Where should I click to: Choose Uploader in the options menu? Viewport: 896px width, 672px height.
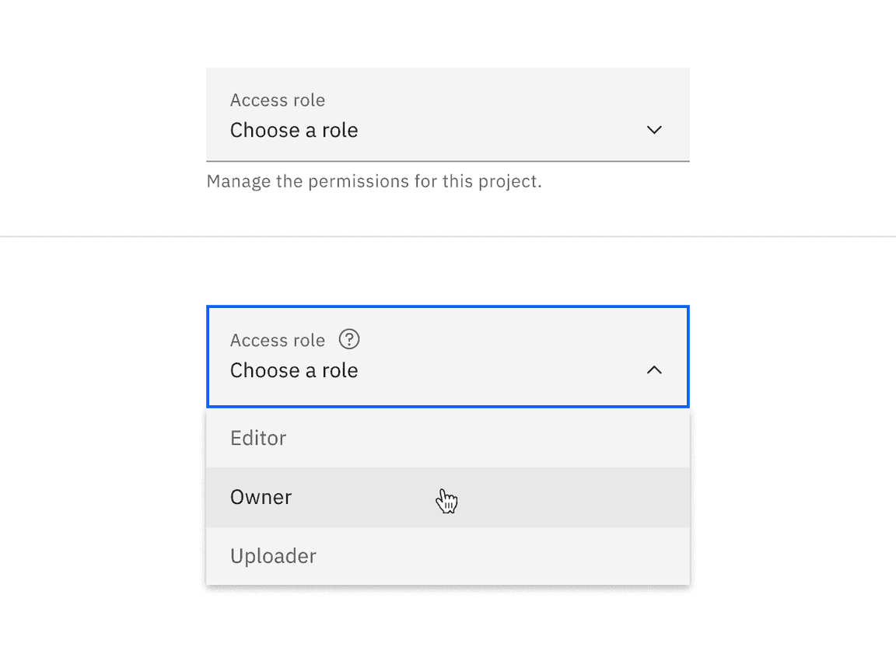273,556
